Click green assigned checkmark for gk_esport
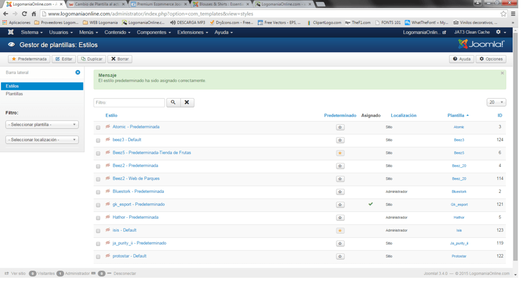This screenshot has height=281, width=525. click(371, 204)
